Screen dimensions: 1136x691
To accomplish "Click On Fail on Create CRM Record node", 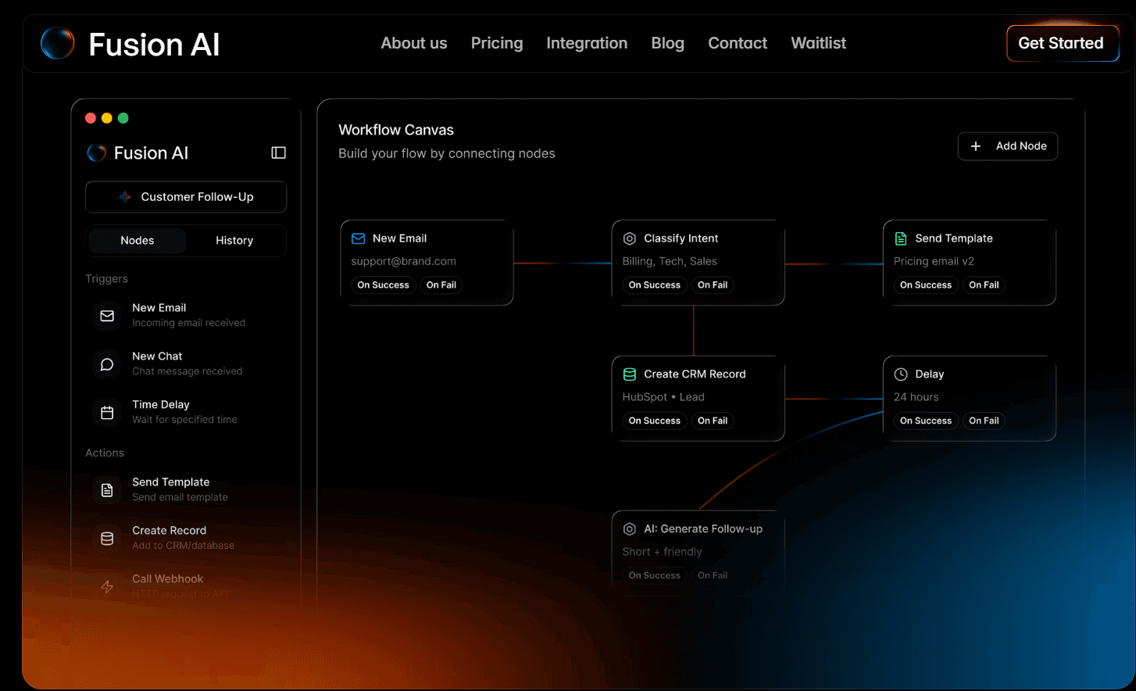I will click(713, 421).
